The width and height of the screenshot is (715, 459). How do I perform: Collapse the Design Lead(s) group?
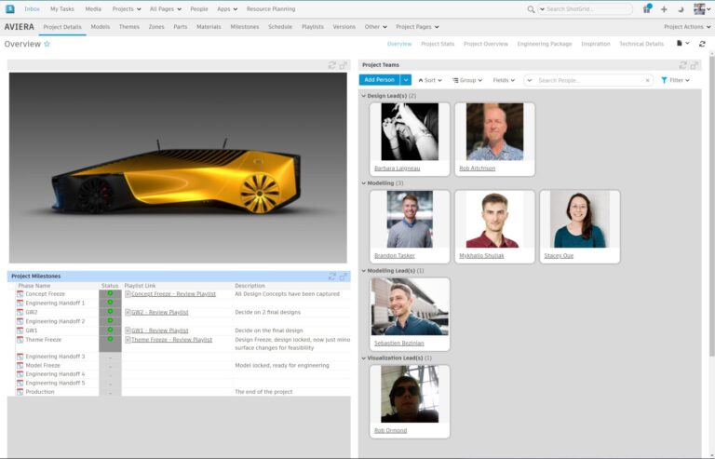(364, 96)
